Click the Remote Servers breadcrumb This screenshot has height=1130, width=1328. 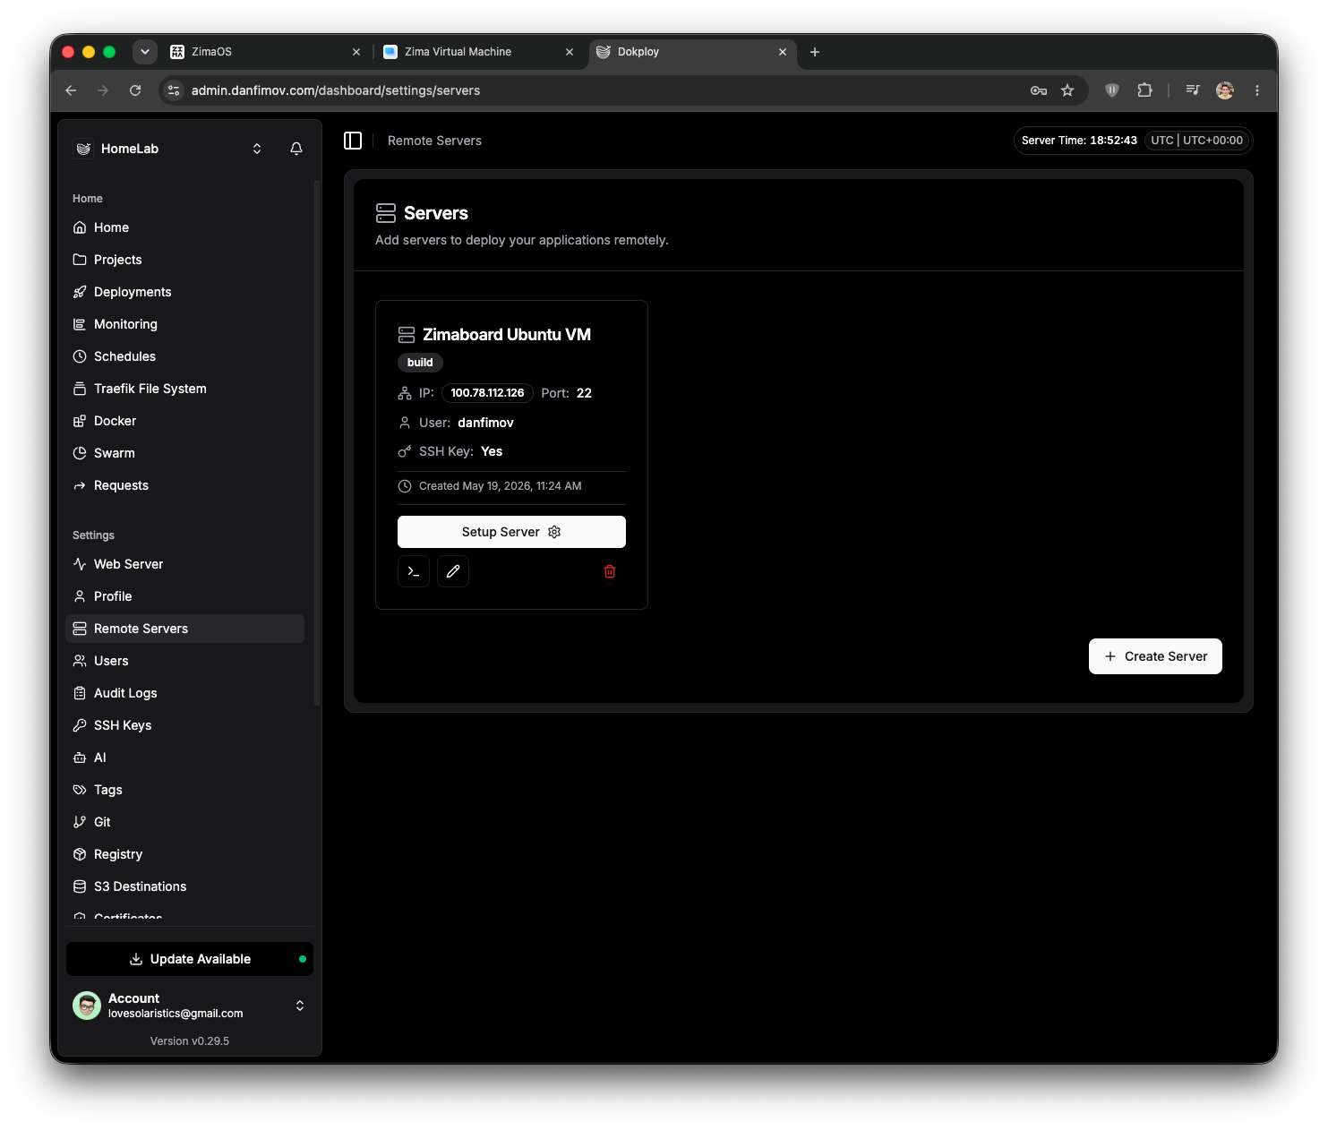434,141
